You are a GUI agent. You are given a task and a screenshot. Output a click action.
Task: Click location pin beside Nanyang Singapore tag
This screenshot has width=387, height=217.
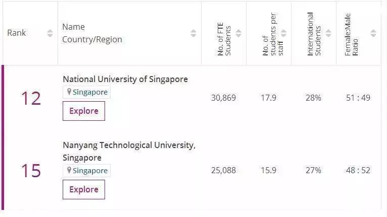(69, 170)
